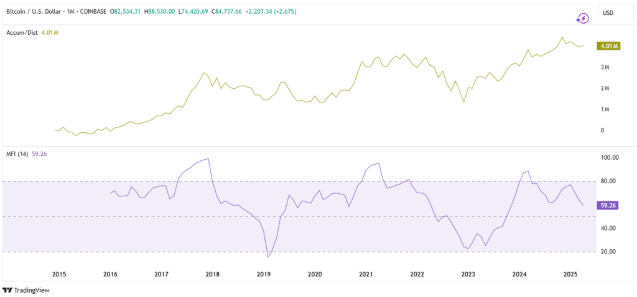Click the 2025 year marker on time axis
Screen dimensions: 637x297
(571, 274)
